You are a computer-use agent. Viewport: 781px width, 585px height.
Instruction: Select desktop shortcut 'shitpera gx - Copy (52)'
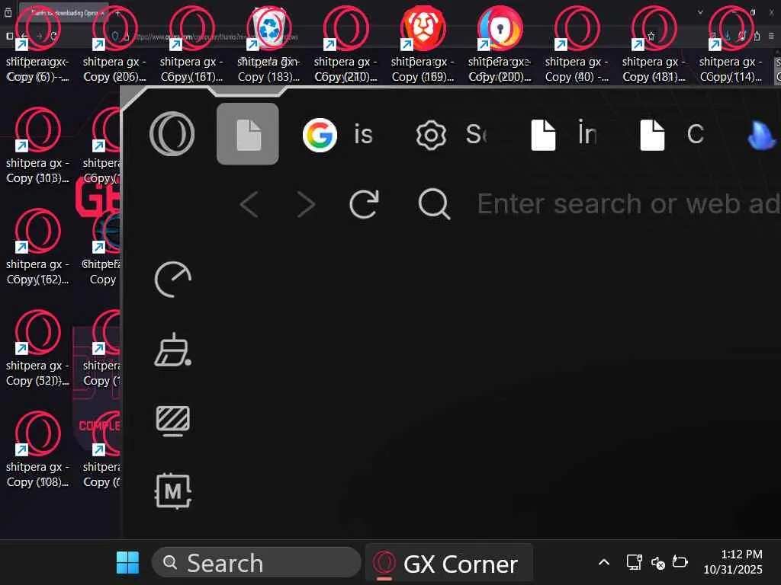pyautogui.click(x=38, y=348)
